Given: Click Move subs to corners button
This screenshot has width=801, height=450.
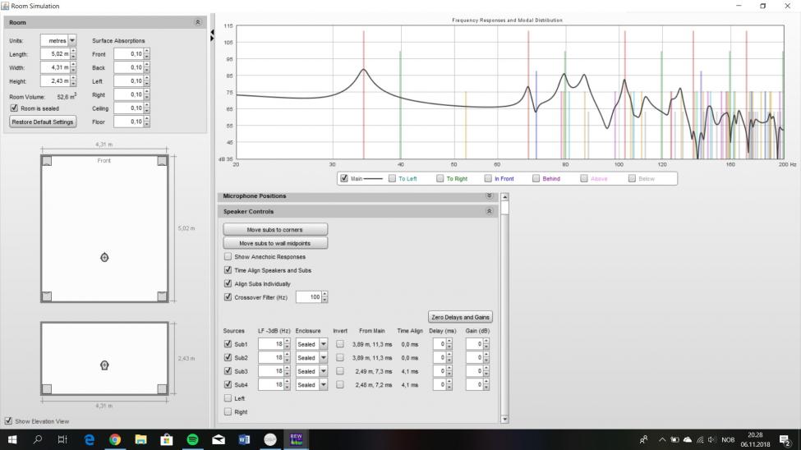Looking at the screenshot, I should [275, 230].
